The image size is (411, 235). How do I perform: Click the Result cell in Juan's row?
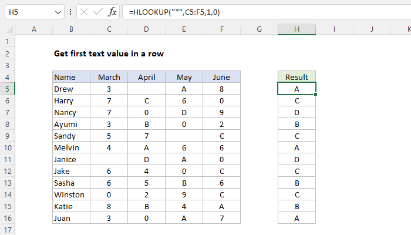click(297, 218)
